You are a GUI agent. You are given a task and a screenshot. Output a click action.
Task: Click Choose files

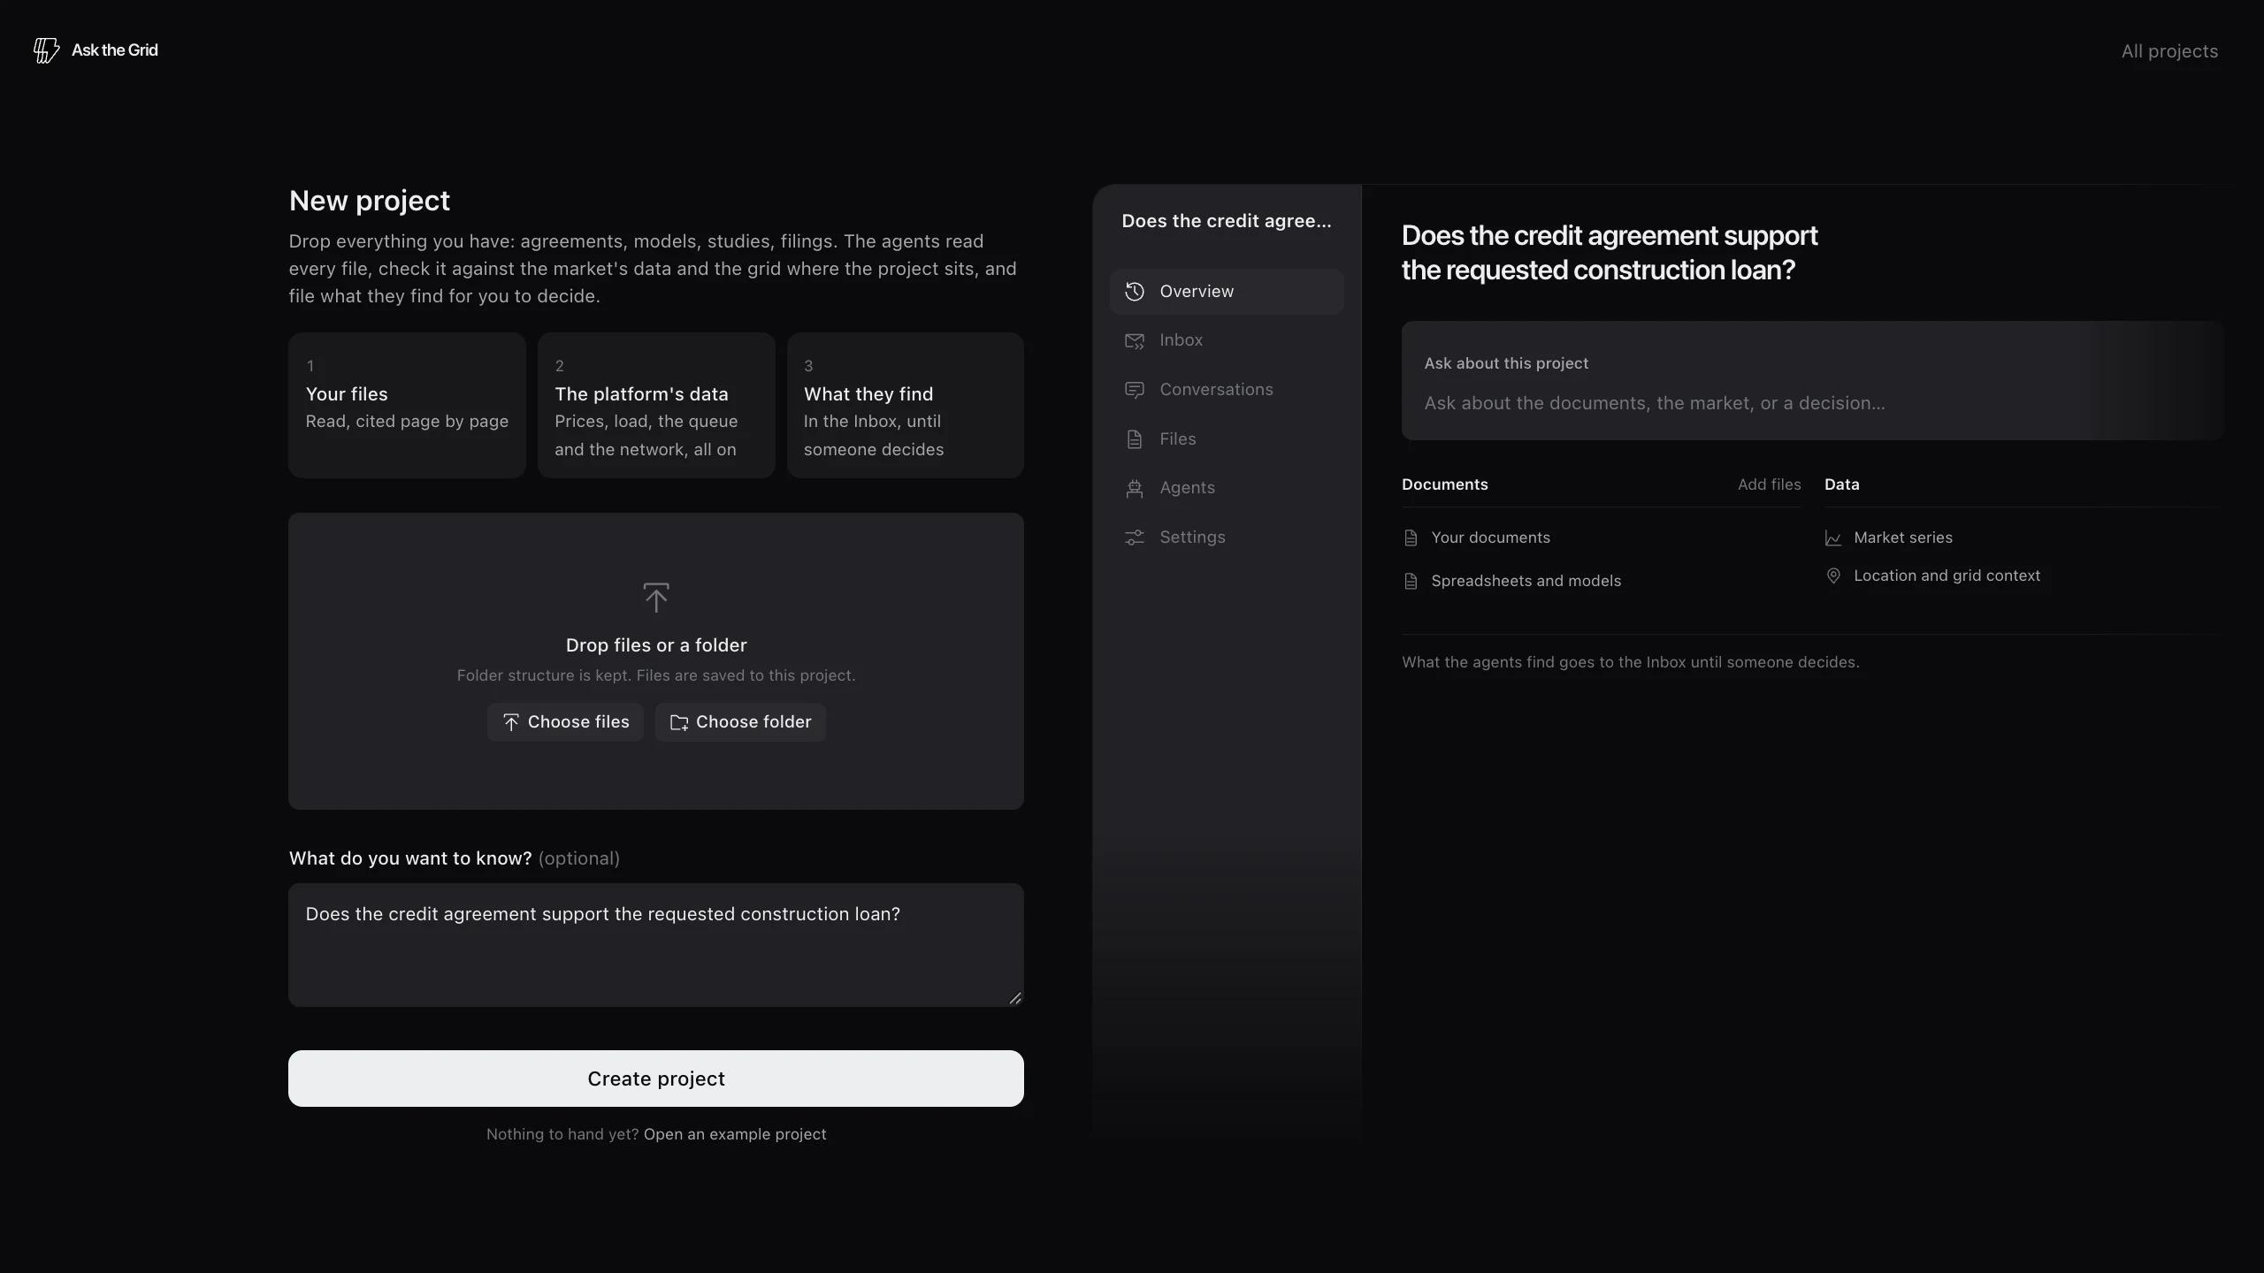pos(565,722)
